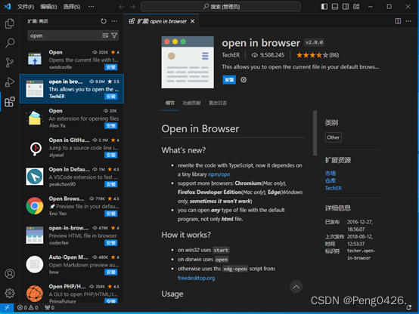Select the Extensions view icon
Viewport: 419px width, 314px height.
click(x=10, y=102)
